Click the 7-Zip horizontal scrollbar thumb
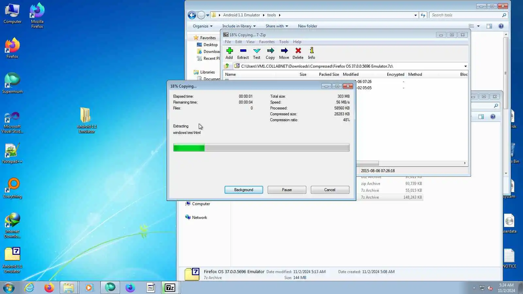This screenshot has height=294, width=523. click(x=367, y=163)
